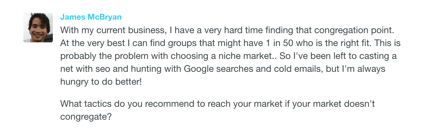This screenshot has height=135, width=424.
Task: Click James McBryan's profile photo
Action: tap(38, 28)
